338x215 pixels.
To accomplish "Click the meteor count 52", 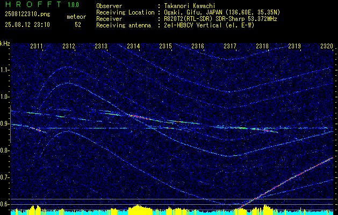I will pos(78,25).
